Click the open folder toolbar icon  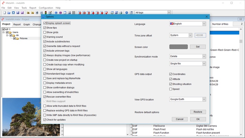click(x=9, y=13)
